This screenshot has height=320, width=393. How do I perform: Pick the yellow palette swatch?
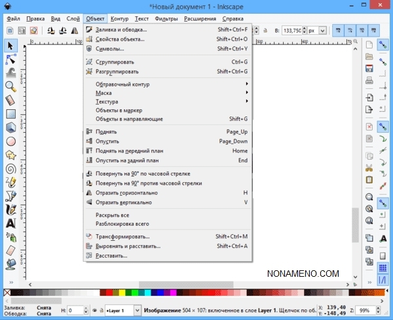pos(122,293)
